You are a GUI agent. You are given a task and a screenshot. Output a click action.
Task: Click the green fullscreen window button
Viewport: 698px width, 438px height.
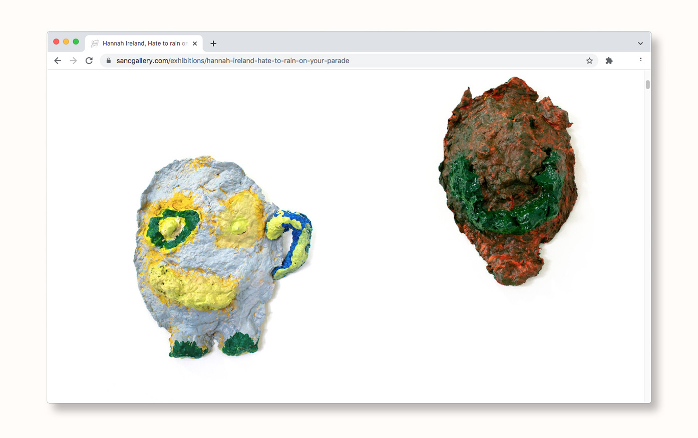(76, 42)
